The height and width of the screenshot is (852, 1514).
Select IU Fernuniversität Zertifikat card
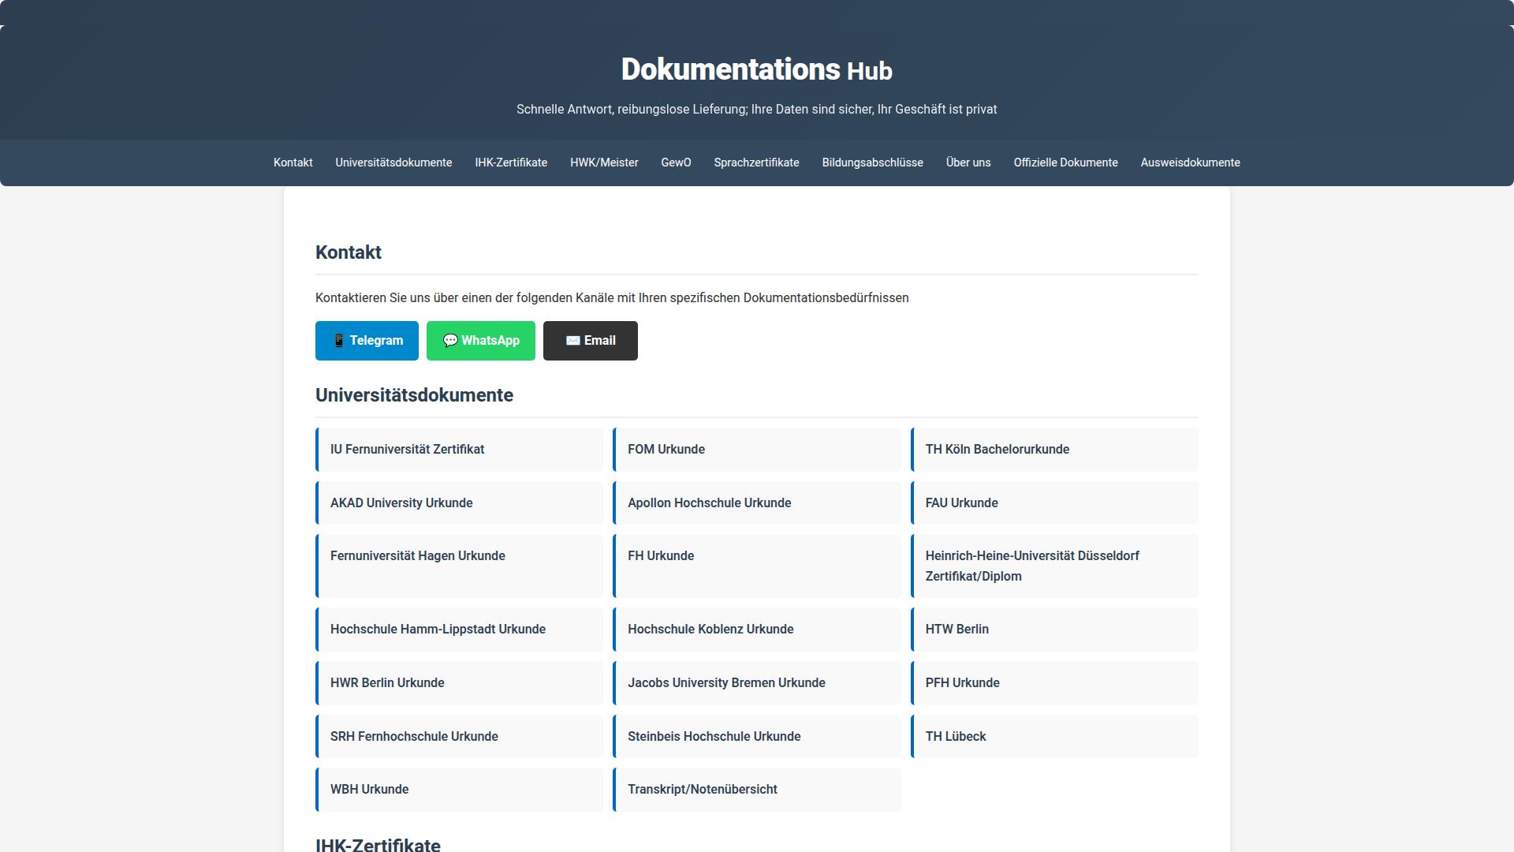[459, 450]
